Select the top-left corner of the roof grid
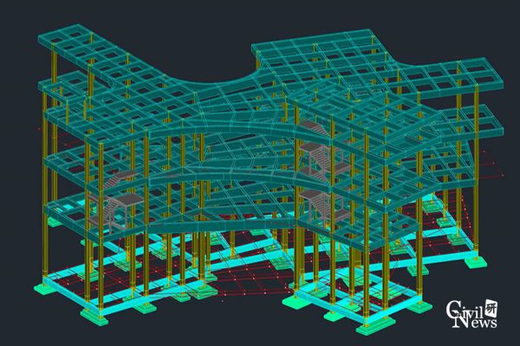Screen dimensions: 520x346 (45, 38)
